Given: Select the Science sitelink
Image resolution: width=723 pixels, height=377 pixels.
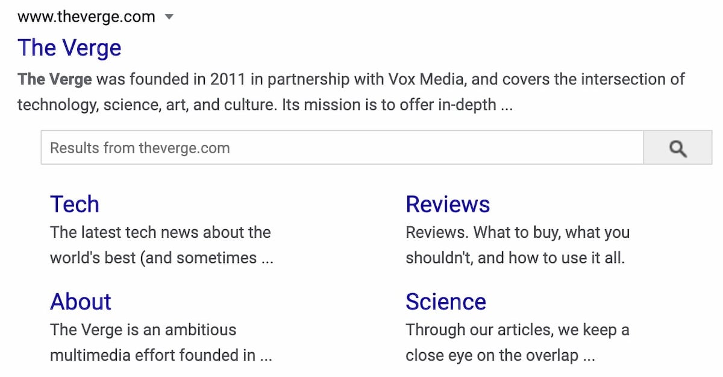Looking at the screenshot, I should (x=446, y=302).
